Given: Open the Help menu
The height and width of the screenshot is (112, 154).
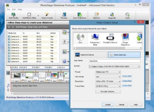Looking at the screenshot, I should [x=20, y=10].
